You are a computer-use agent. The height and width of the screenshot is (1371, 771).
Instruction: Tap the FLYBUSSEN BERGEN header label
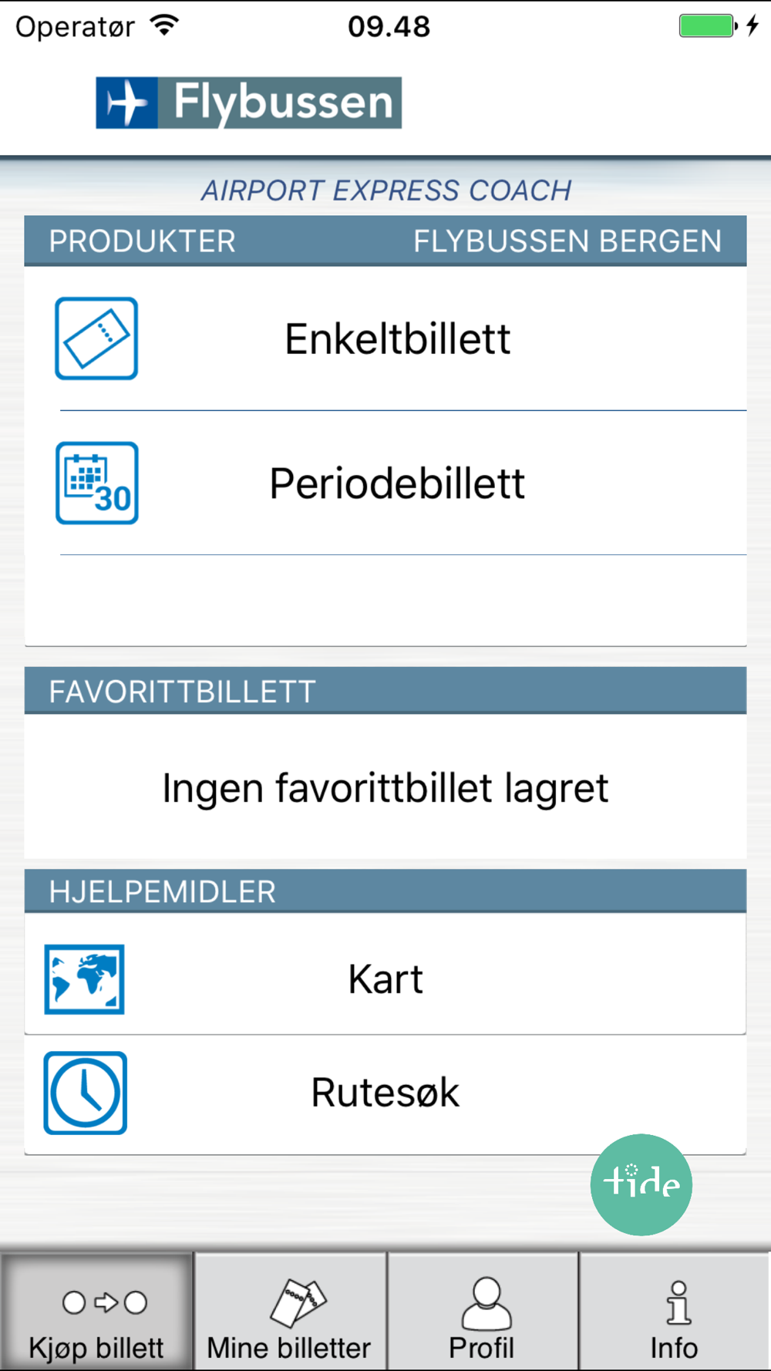pyautogui.click(x=567, y=241)
